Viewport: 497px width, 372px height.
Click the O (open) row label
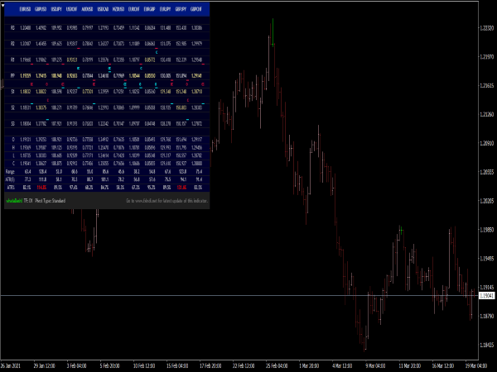[13, 140]
